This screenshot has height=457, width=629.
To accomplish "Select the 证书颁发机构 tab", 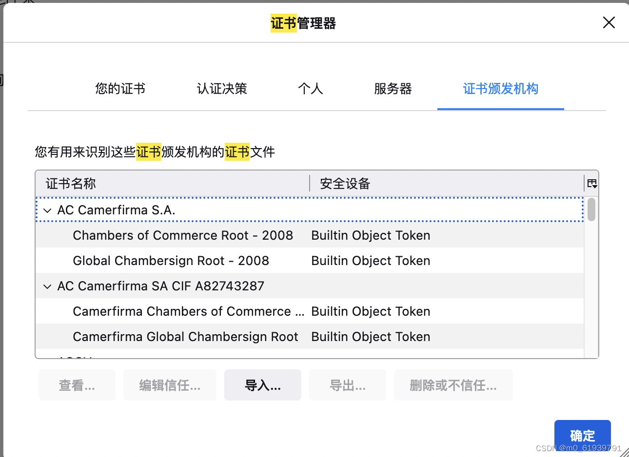I will click(500, 89).
